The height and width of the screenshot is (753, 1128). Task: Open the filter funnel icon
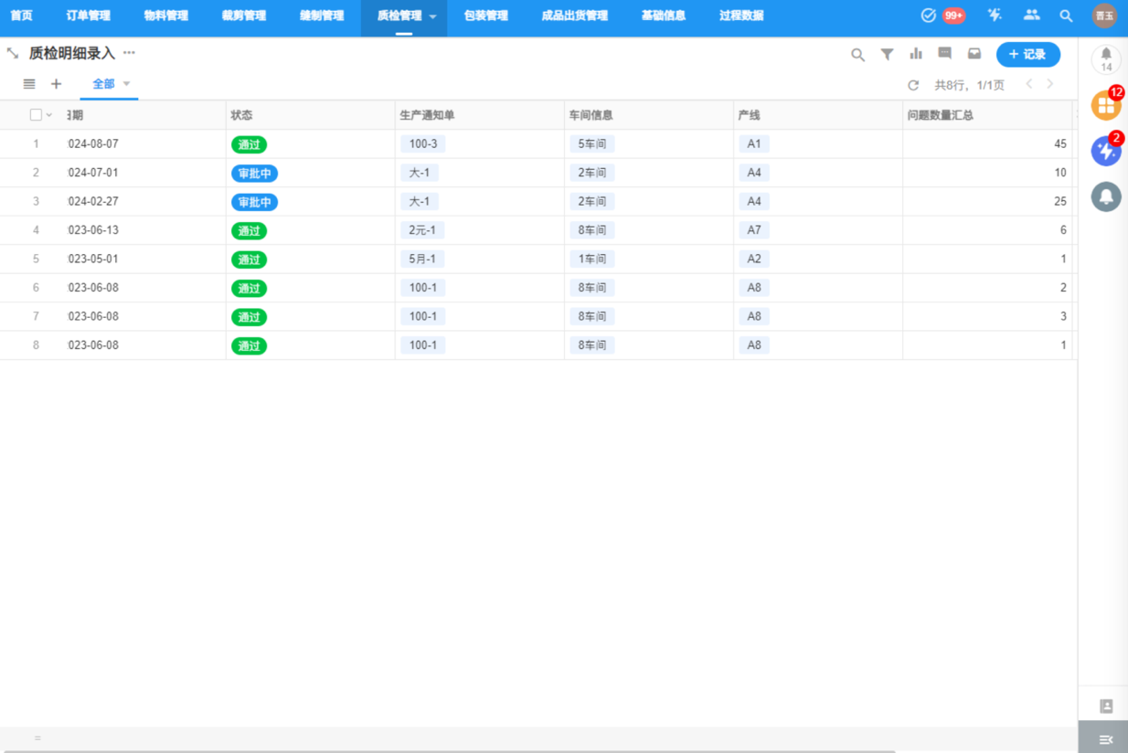coord(887,55)
